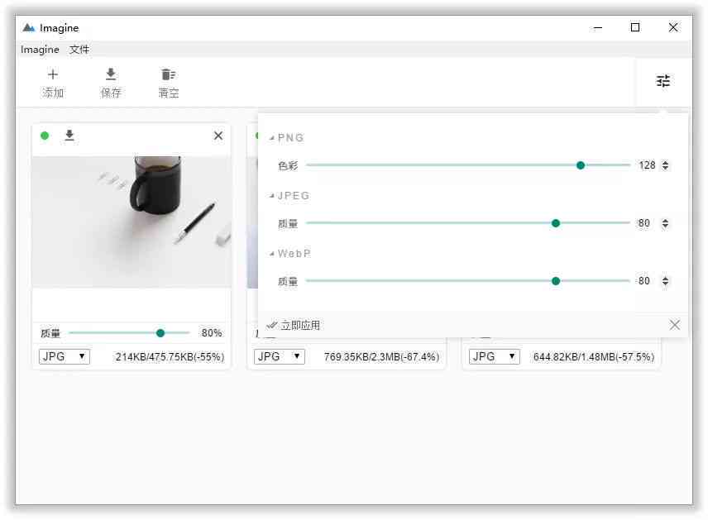Screen dimensions: 708x520
Task: Open JPG format dropdown for 769.35KB image
Action: [x=279, y=356]
